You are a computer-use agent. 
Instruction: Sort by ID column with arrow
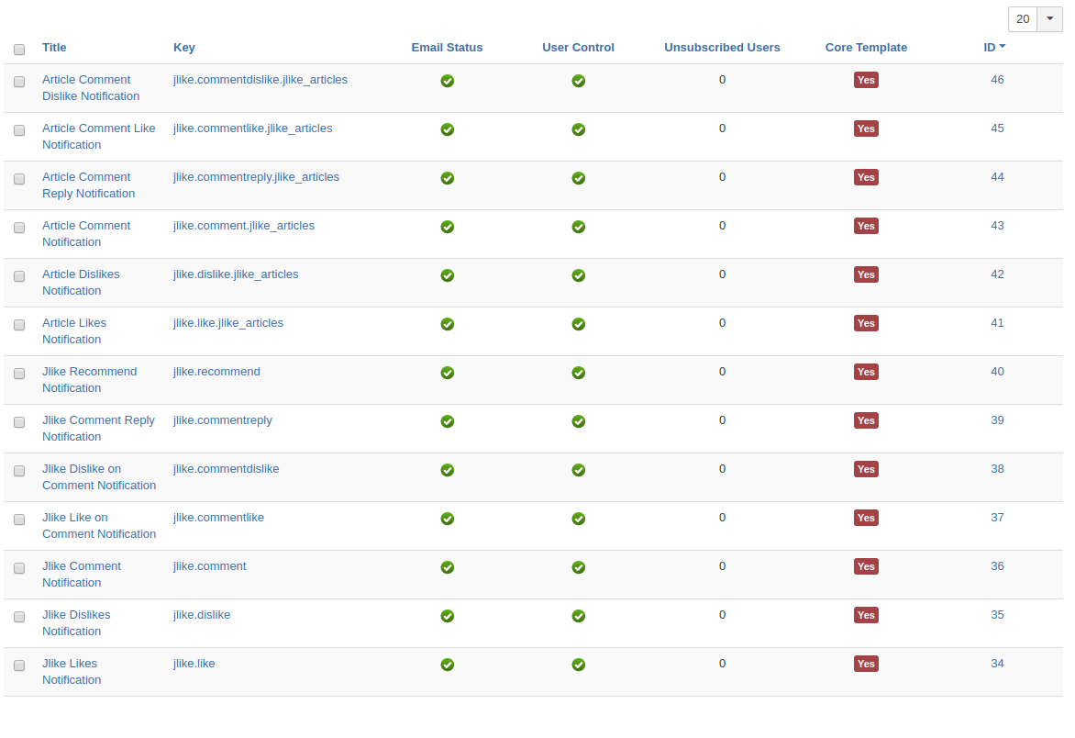tap(994, 48)
